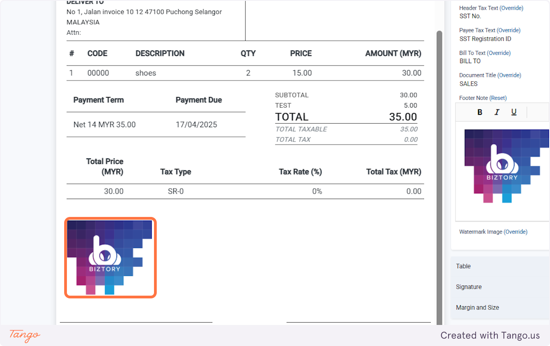550x346 pixels.
Task: Click the 'shoes' description cell
Action: tap(146, 73)
